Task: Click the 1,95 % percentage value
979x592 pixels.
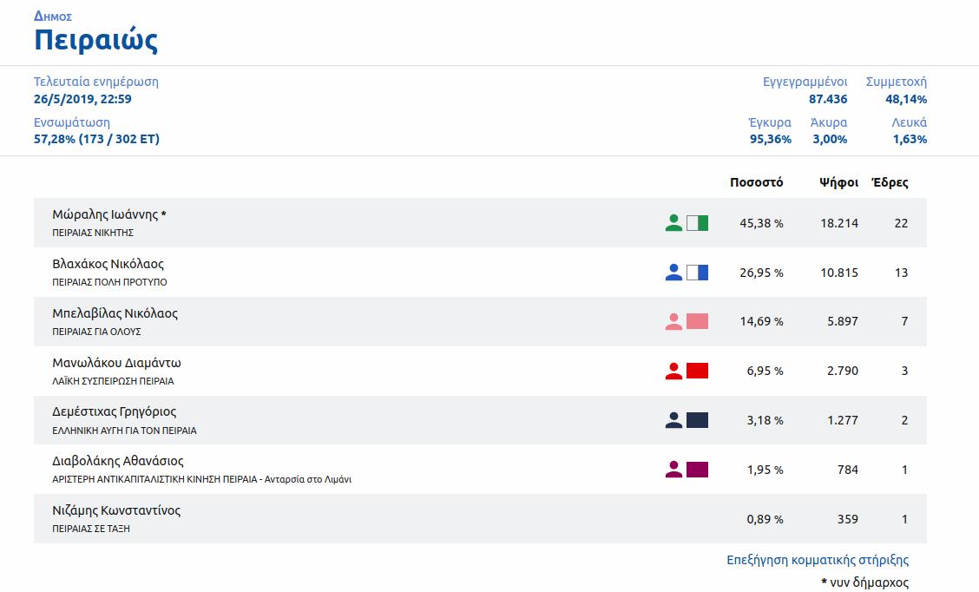Action: pos(765,470)
